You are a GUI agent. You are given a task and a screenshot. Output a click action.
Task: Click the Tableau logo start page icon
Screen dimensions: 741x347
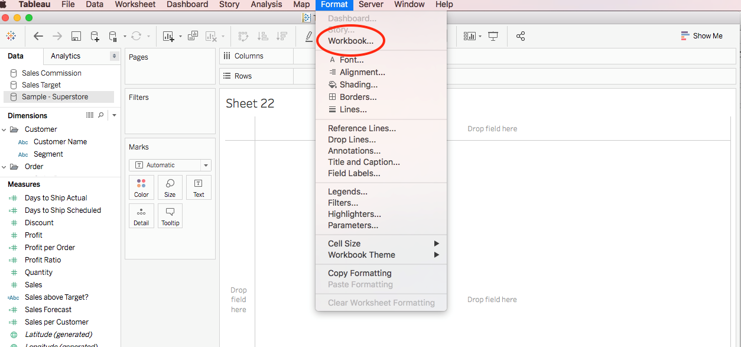[11, 36]
